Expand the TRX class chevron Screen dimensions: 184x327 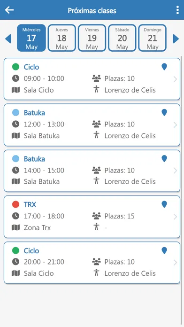[175, 217]
